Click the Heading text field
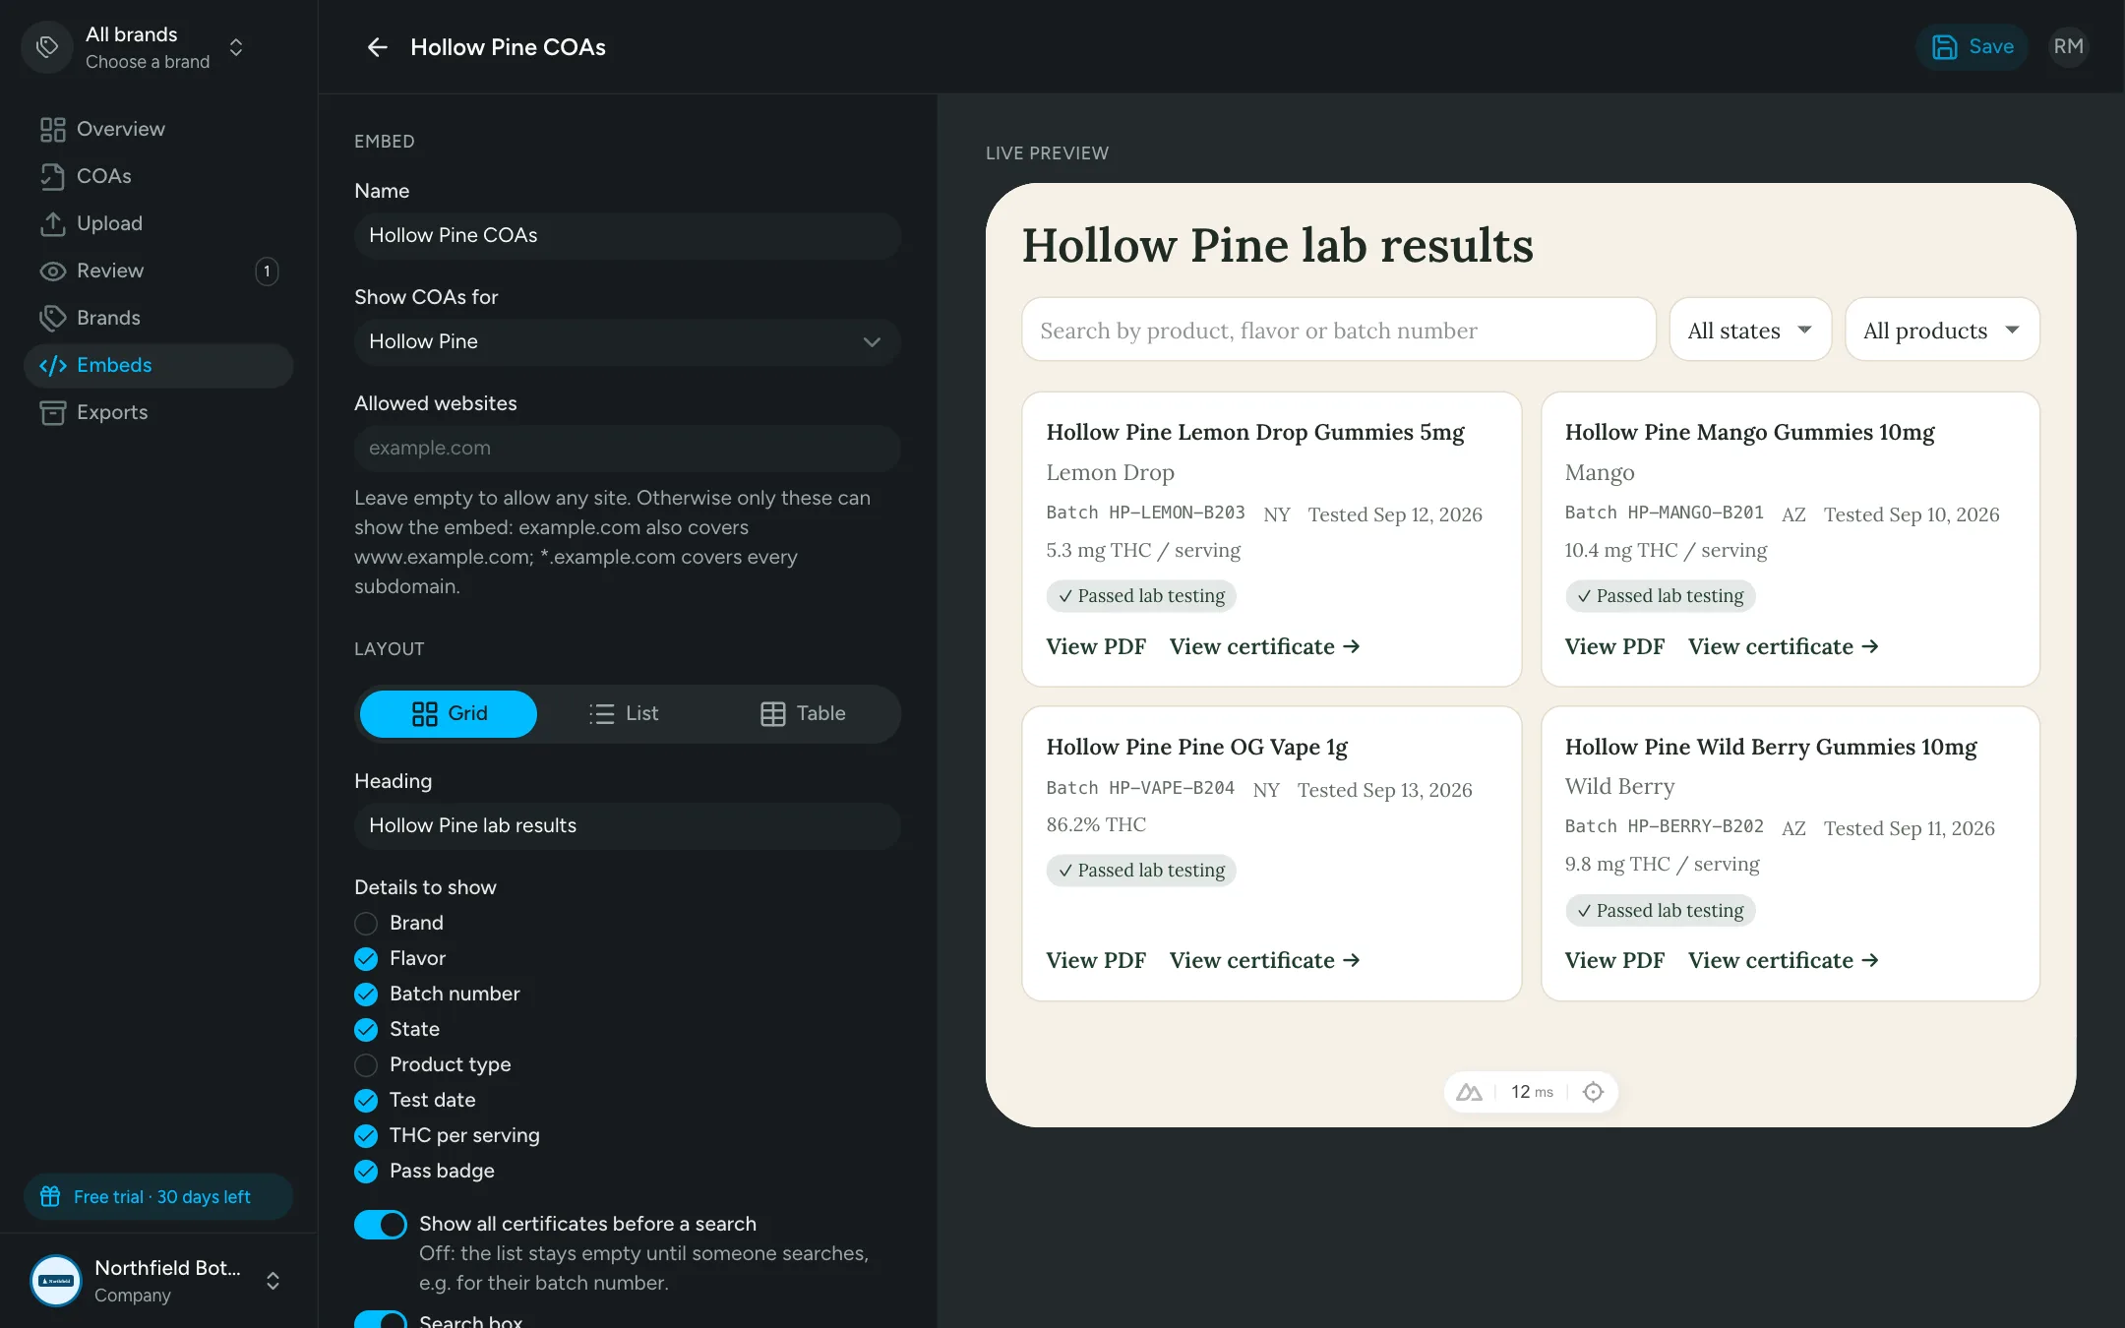 click(x=628, y=826)
